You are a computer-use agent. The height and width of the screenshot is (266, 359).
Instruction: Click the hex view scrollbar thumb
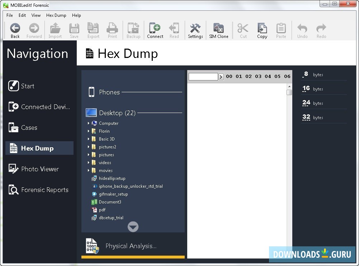coord(289,92)
